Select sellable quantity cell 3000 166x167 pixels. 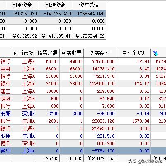[x=71, y=114]
